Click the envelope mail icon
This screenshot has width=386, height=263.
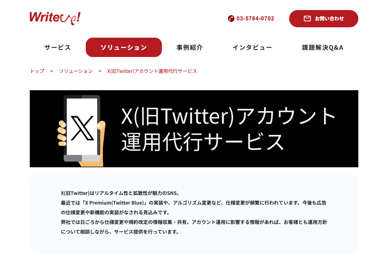(x=307, y=18)
